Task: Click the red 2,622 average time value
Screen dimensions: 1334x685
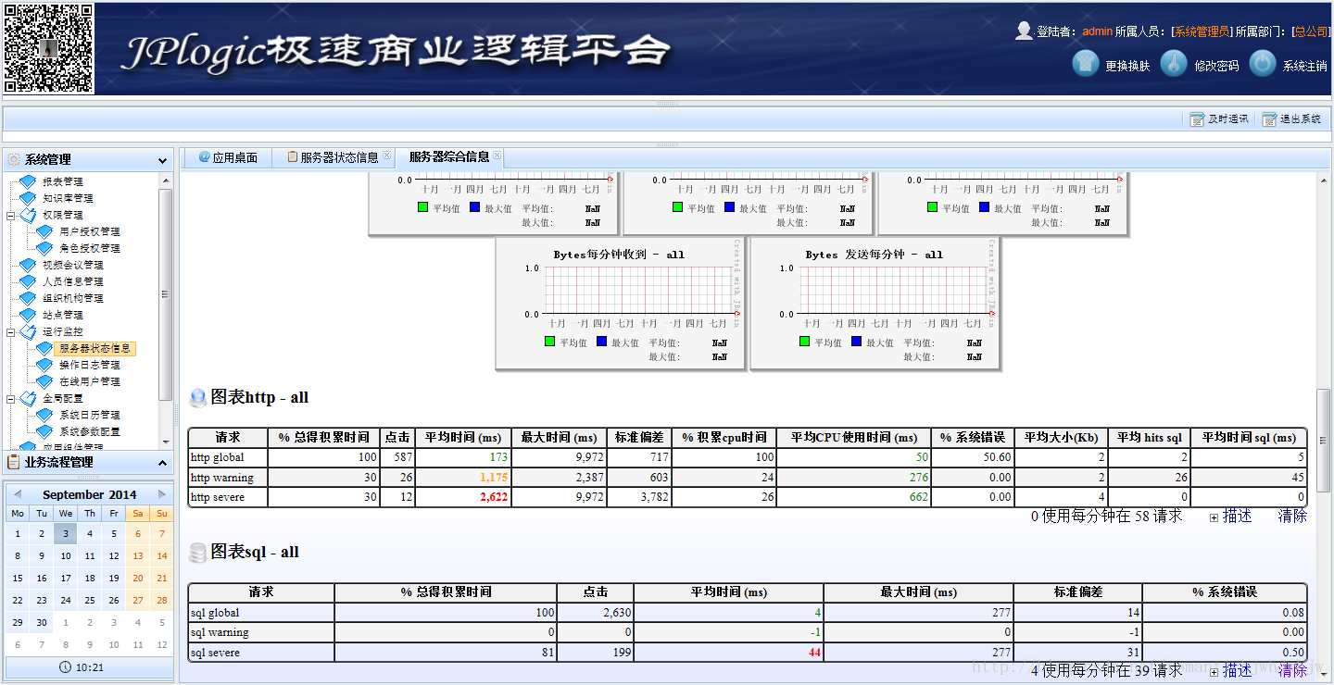Action: (494, 498)
